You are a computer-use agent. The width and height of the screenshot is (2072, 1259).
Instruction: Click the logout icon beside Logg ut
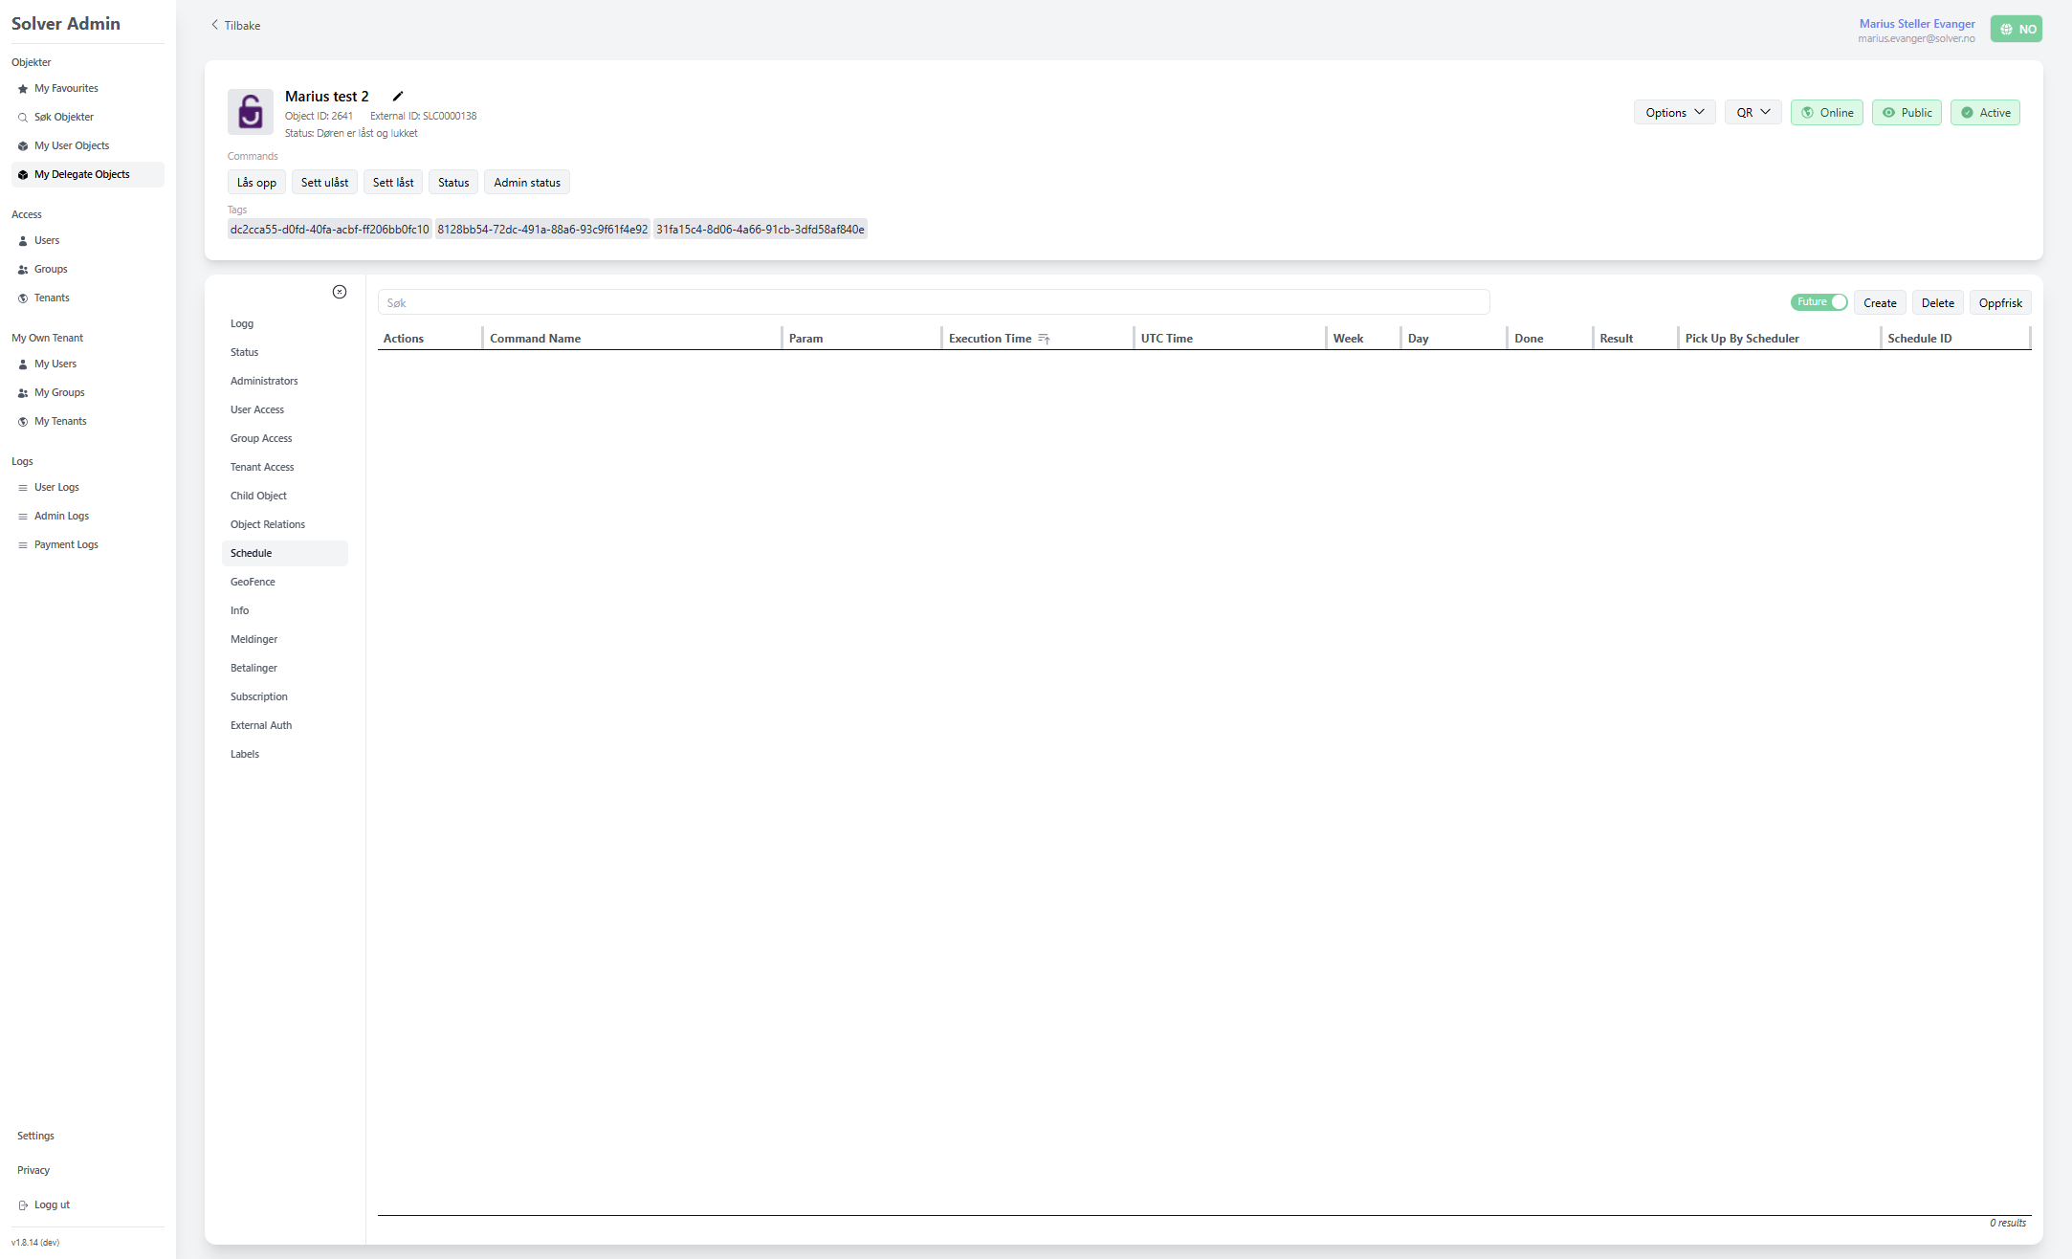[x=23, y=1205]
